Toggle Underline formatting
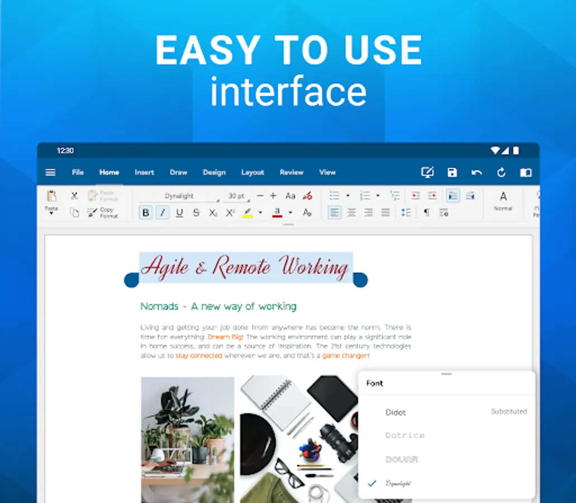 click(179, 213)
